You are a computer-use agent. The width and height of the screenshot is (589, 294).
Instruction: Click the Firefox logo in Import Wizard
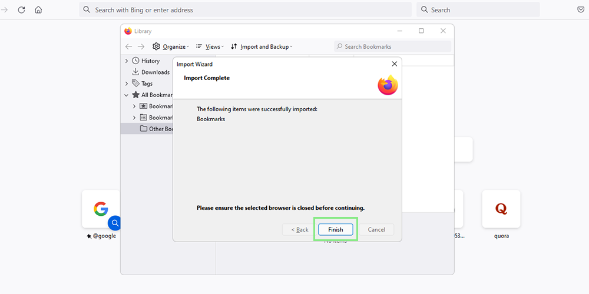point(388,85)
